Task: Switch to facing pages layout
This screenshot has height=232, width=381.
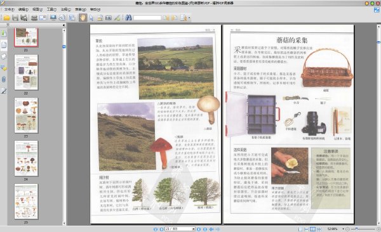Action: pos(312,229)
